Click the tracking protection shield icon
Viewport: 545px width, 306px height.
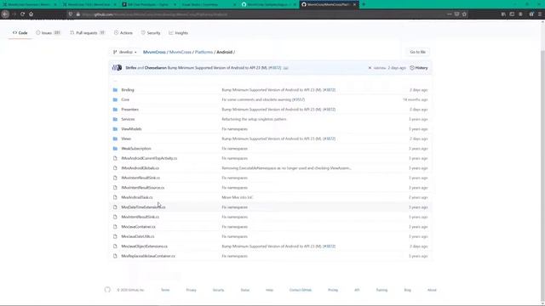tap(71, 14)
